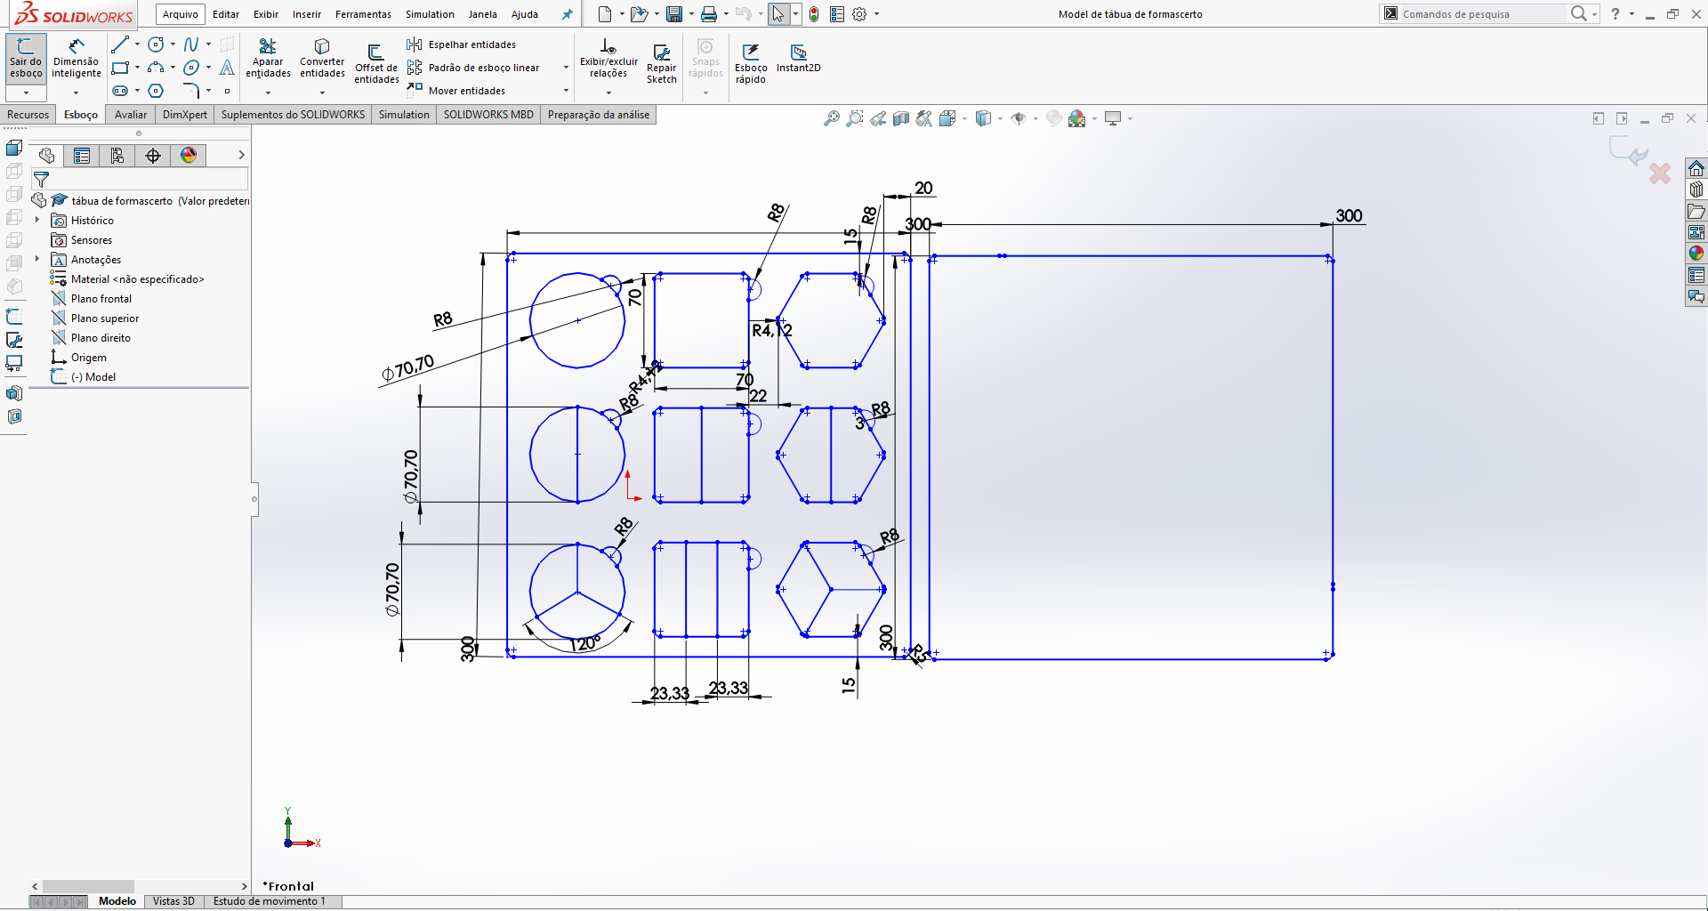Click the Comandos de pesquisa search field
This screenshot has width=1708, height=911.
click(x=1481, y=14)
